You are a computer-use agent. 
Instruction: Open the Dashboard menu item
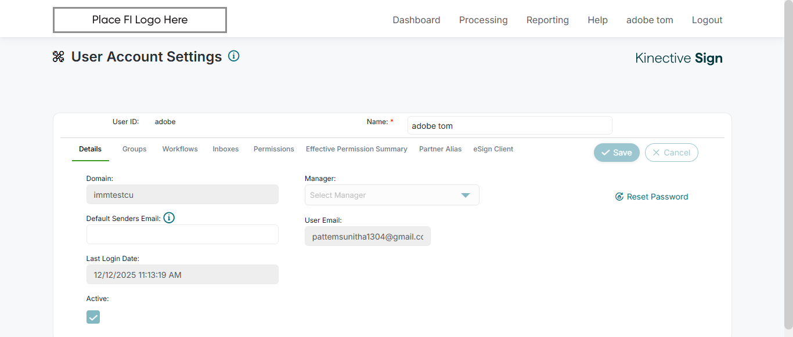(416, 20)
